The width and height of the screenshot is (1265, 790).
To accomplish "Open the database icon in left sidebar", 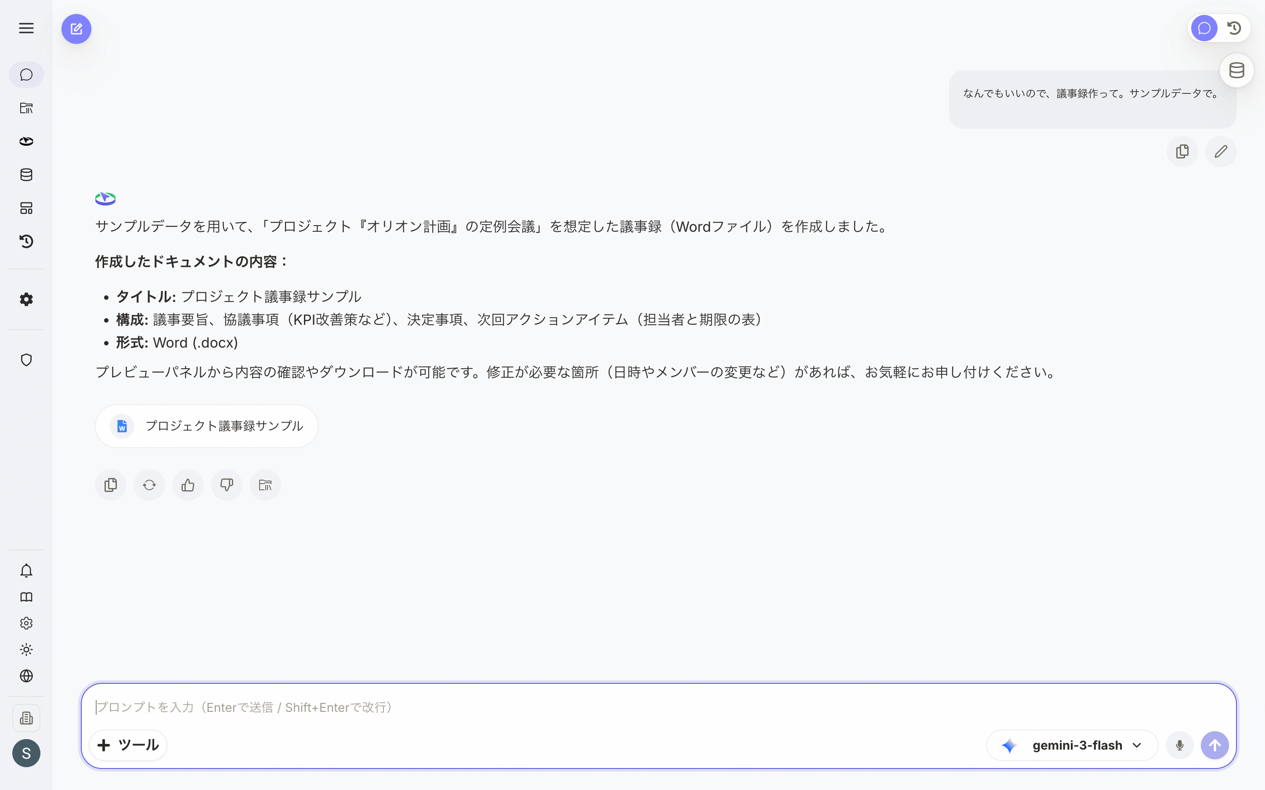I will pos(26,175).
